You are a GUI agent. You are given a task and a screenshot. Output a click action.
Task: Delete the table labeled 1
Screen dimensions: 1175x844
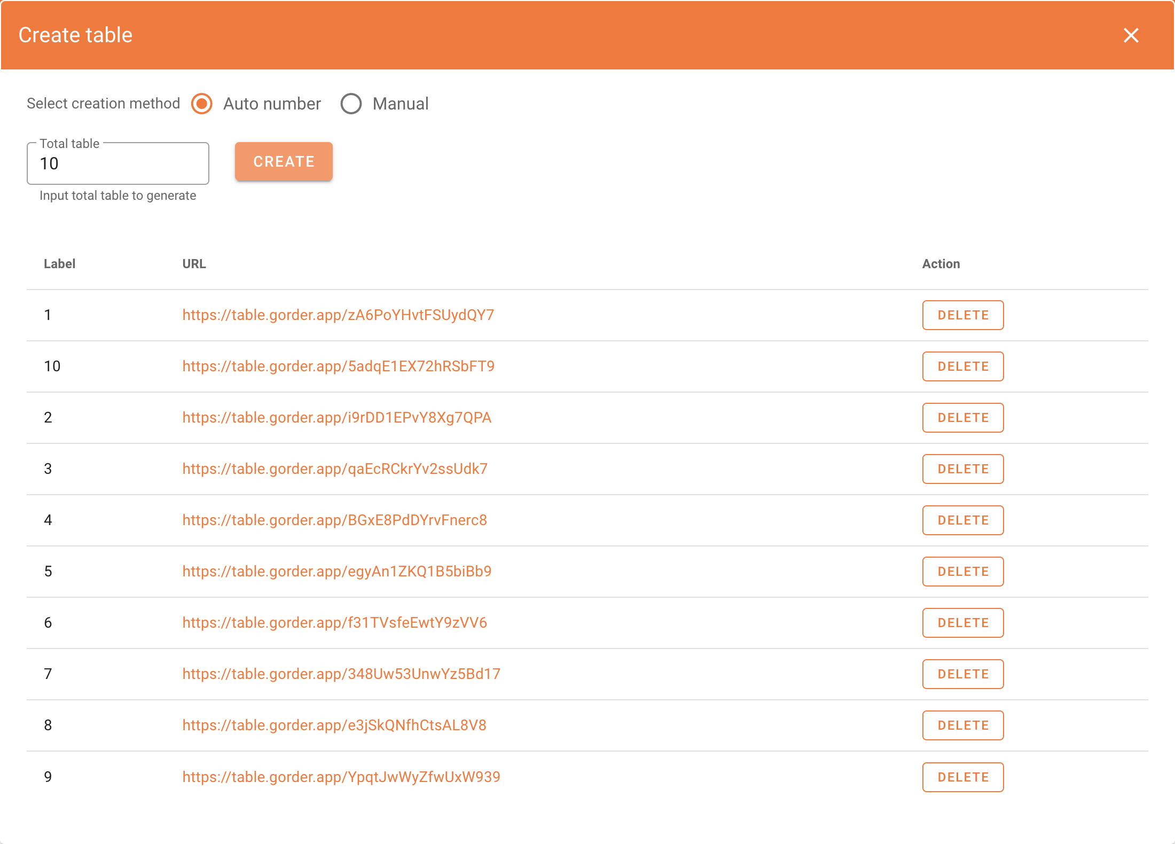pyautogui.click(x=963, y=315)
